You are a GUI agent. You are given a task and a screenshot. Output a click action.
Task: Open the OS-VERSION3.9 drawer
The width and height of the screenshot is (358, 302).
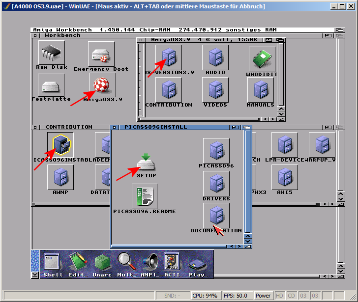(x=169, y=57)
